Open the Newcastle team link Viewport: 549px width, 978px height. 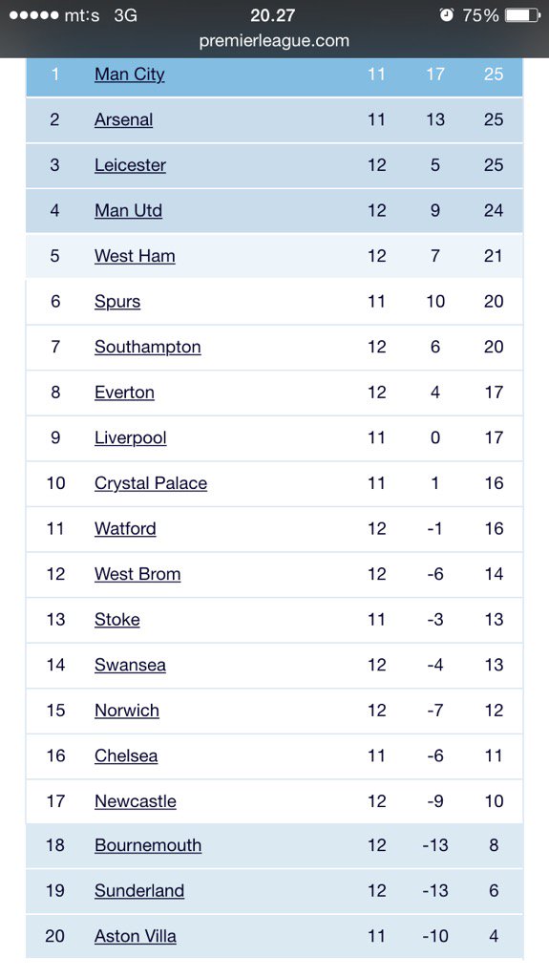(136, 801)
